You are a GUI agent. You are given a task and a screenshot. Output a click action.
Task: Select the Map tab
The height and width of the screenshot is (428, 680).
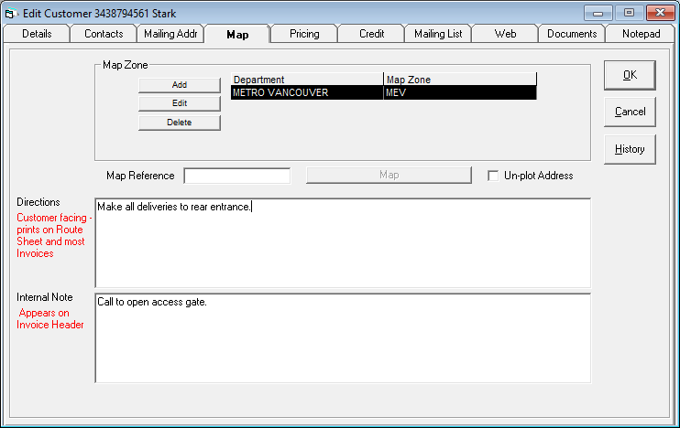coord(237,34)
